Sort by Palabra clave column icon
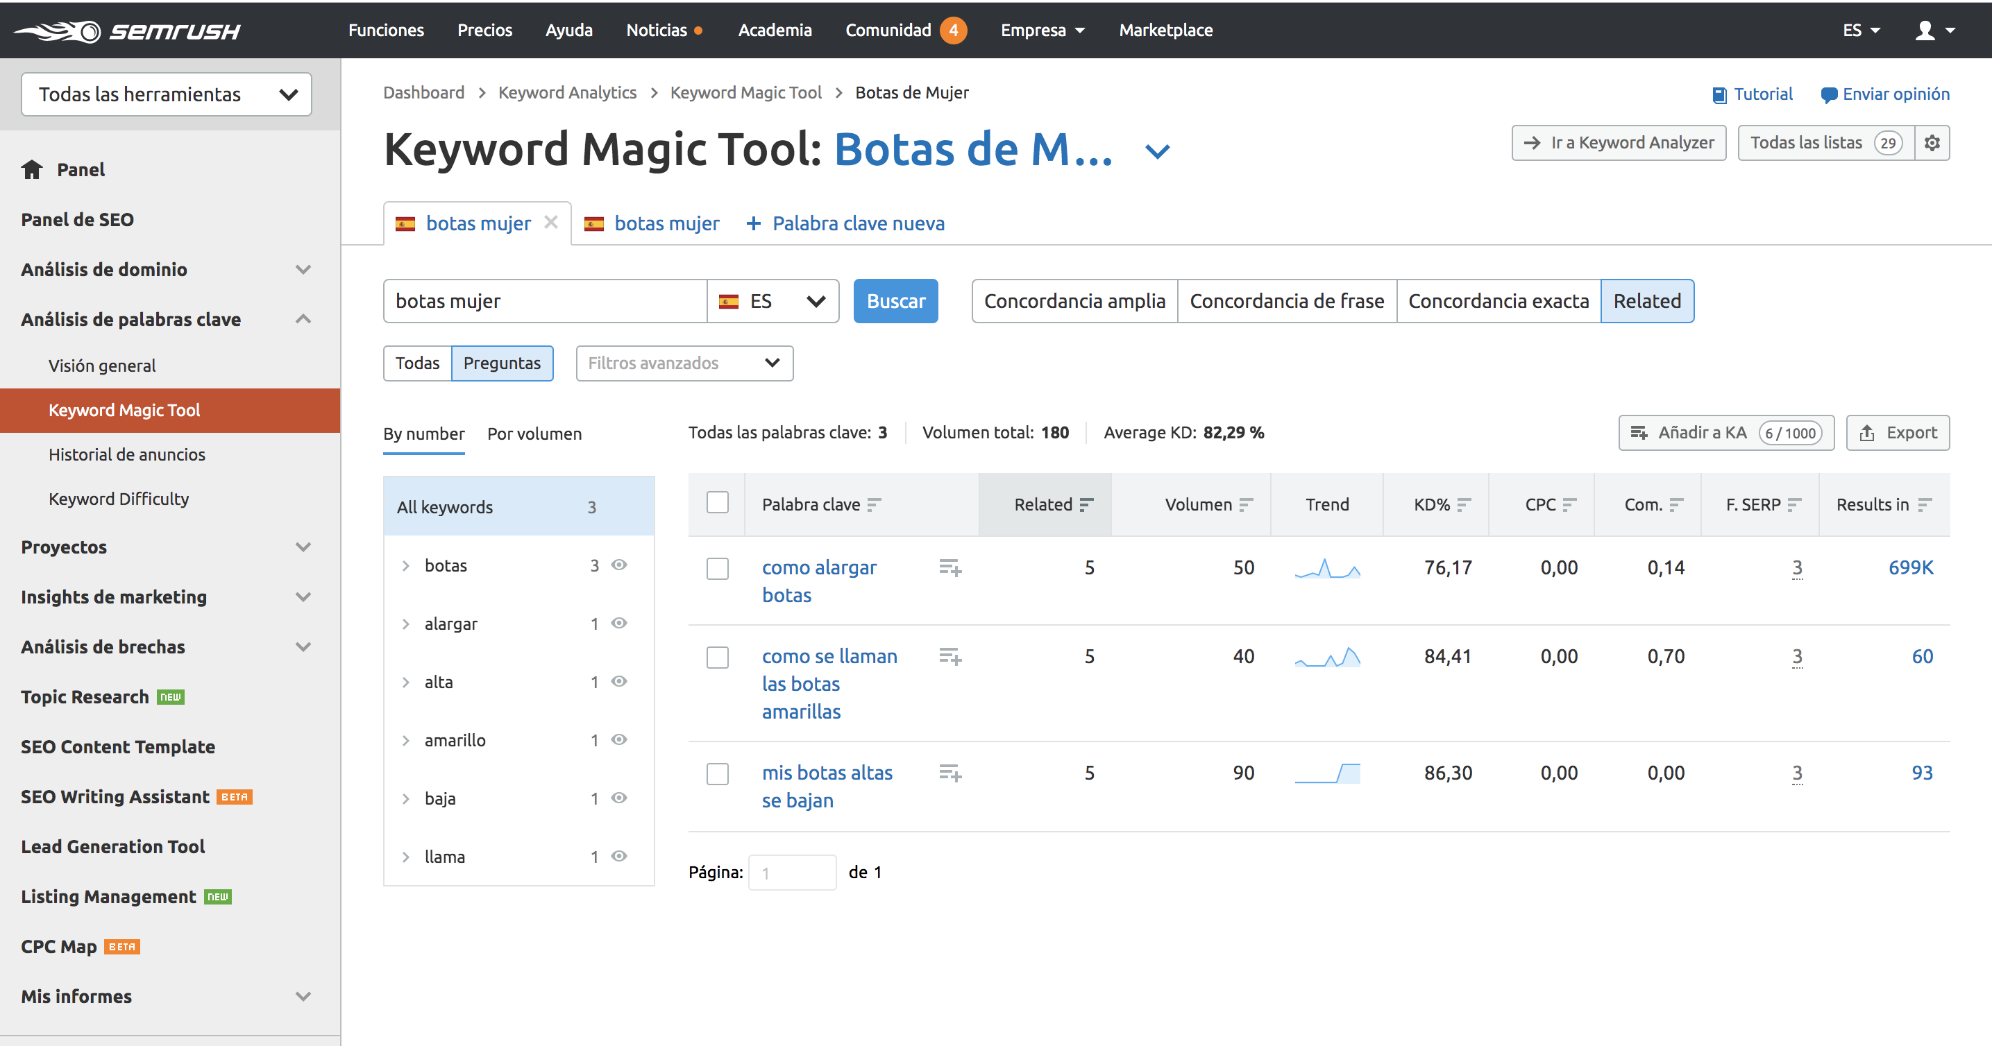 (875, 504)
